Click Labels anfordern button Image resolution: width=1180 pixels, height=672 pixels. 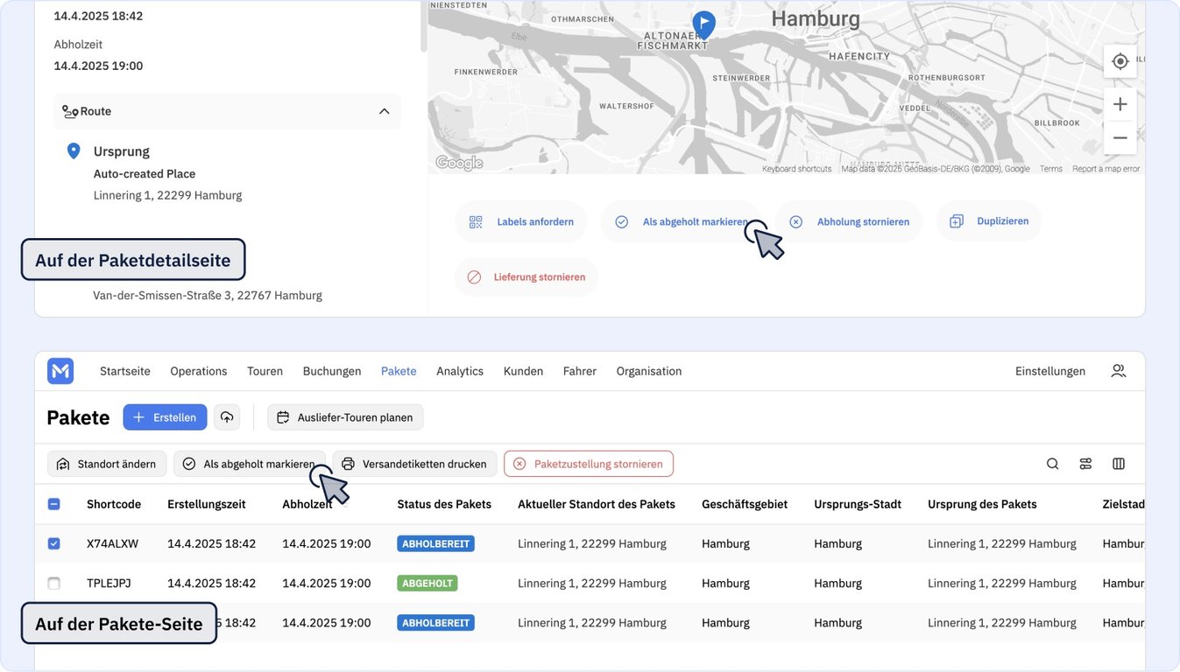[521, 222]
